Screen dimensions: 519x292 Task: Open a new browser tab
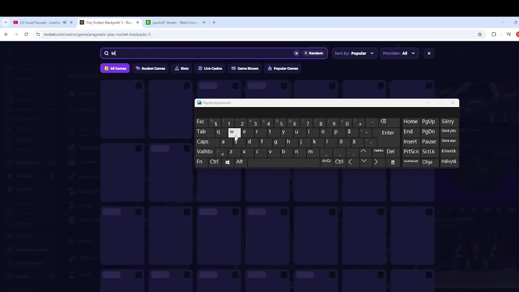point(214,22)
